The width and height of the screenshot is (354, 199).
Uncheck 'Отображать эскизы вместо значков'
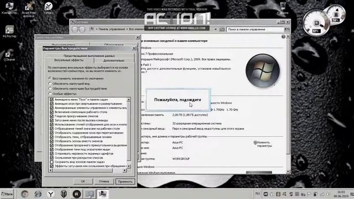click(x=51, y=141)
